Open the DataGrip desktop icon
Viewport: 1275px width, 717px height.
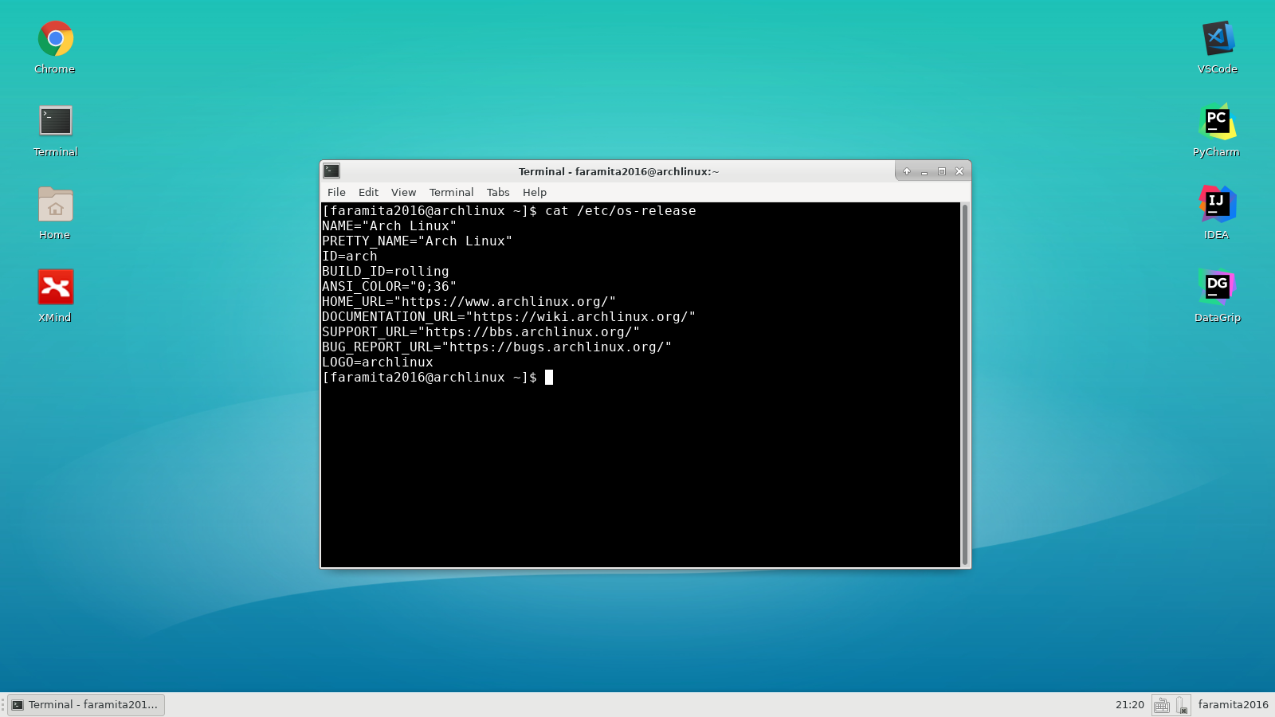click(1217, 287)
